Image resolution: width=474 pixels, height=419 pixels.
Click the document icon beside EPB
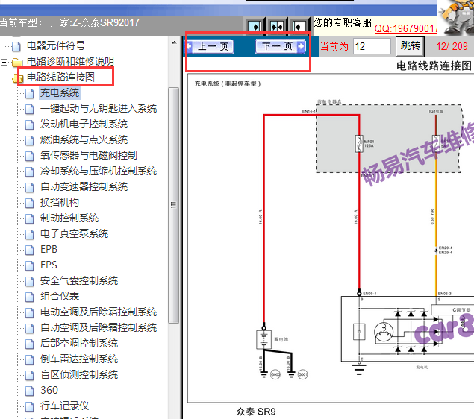click(30, 251)
